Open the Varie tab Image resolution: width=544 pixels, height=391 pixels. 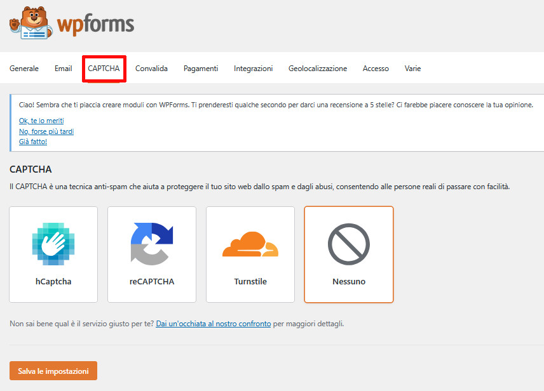[412, 69]
